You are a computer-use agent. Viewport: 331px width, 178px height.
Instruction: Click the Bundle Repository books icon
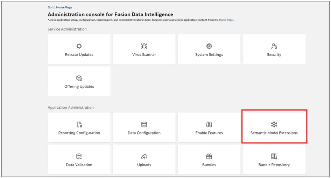click(x=274, y=156)
